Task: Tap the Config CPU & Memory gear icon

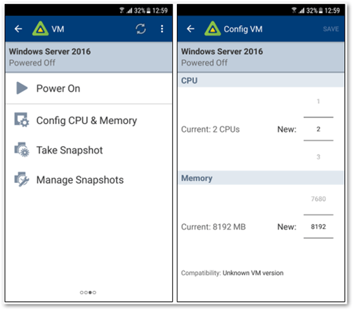Action: 22,119
